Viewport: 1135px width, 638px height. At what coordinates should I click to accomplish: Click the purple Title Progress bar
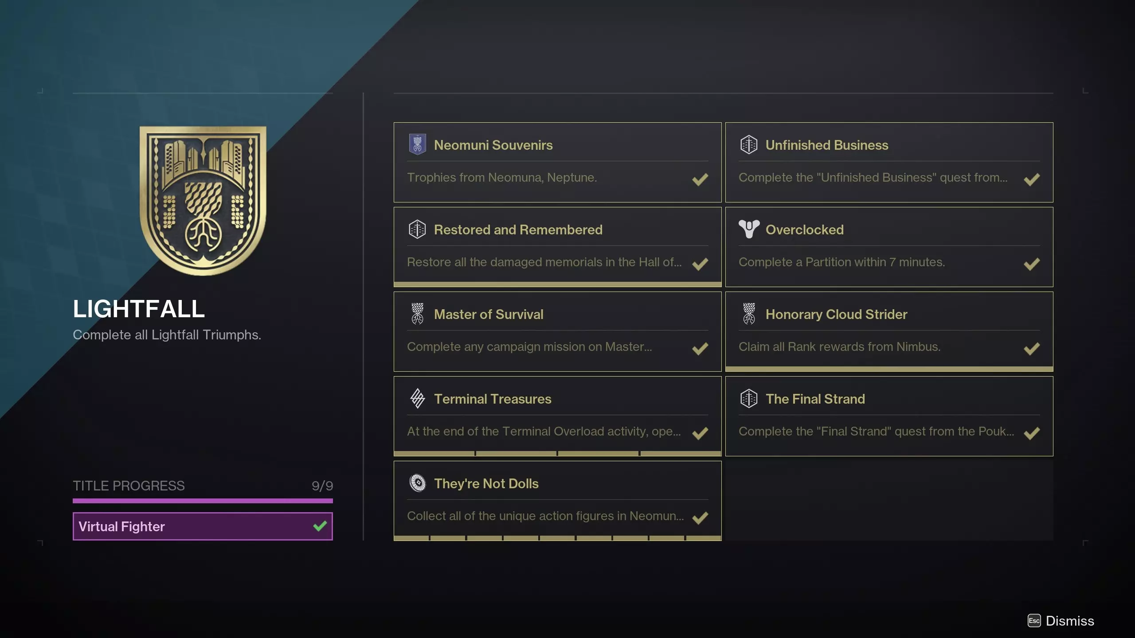[x=203, y=501]
